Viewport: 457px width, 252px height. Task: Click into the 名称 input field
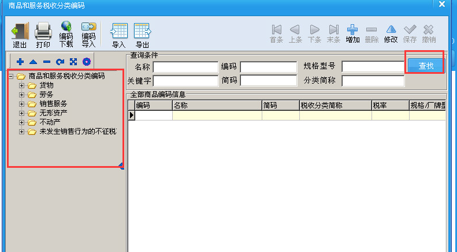click(185, 67)
